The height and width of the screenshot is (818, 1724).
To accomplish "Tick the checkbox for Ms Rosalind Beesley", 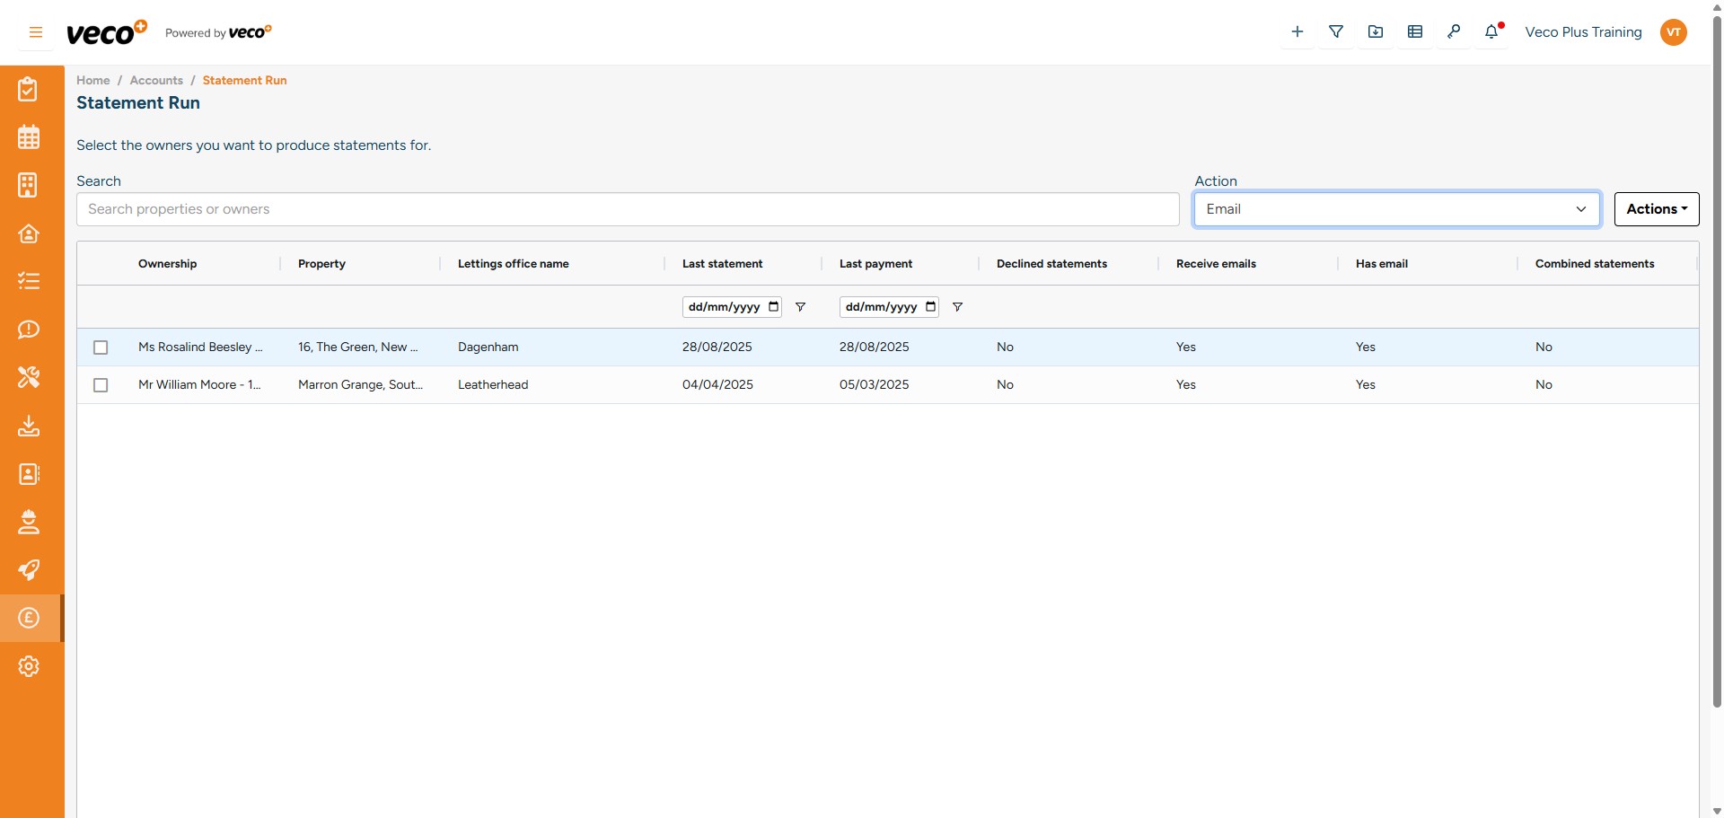I will click(x=101, y=347).
